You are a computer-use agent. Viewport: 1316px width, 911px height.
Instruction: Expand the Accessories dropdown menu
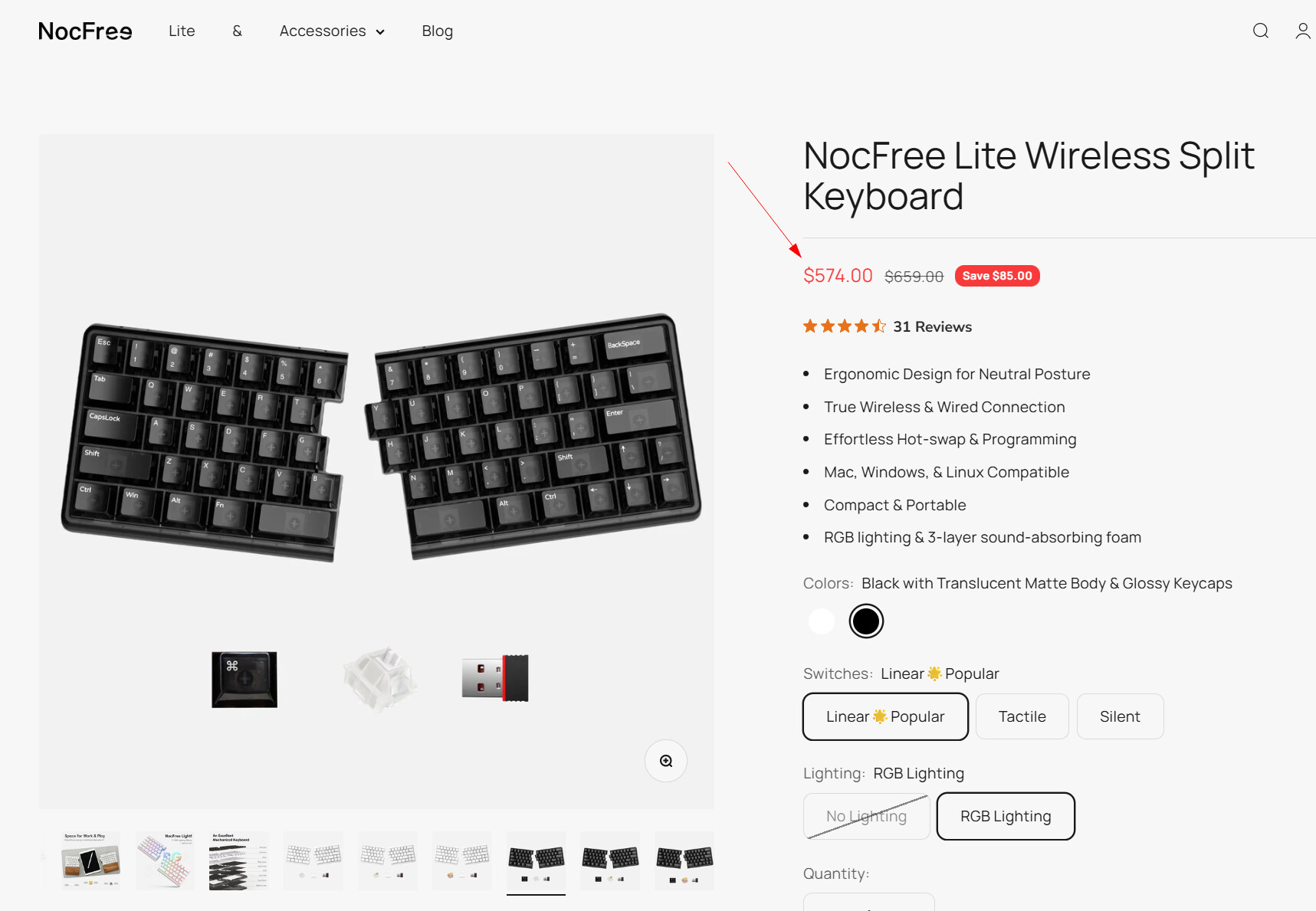pyautogui.click(x=332, y=31)
